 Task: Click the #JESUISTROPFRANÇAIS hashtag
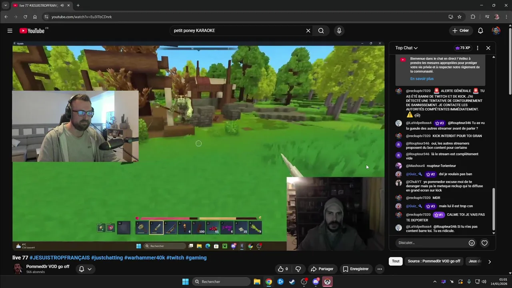coord(59,258)
